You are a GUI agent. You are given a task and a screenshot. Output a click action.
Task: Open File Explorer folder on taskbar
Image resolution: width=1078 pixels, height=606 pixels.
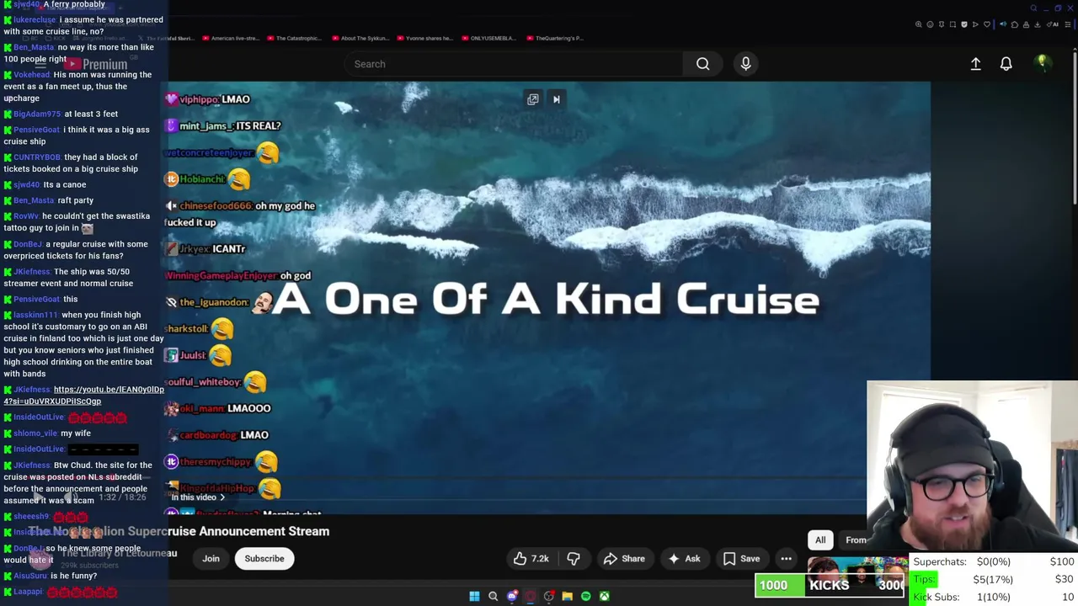pos(568,596)
